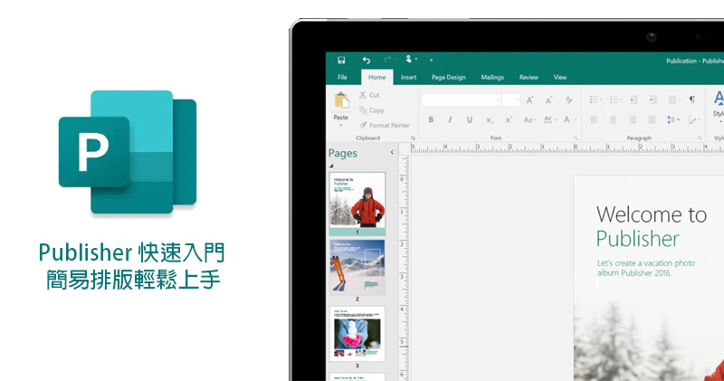Click the Bullets list icon
724x381 pixels.
pos(595,100)
